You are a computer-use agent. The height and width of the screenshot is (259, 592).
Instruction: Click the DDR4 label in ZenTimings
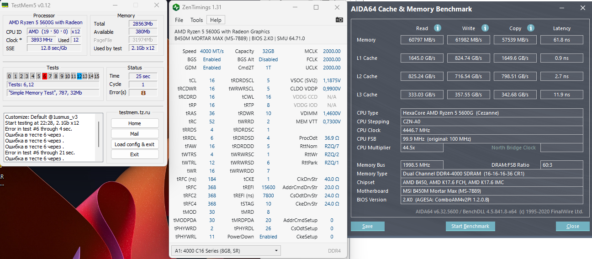334,251
